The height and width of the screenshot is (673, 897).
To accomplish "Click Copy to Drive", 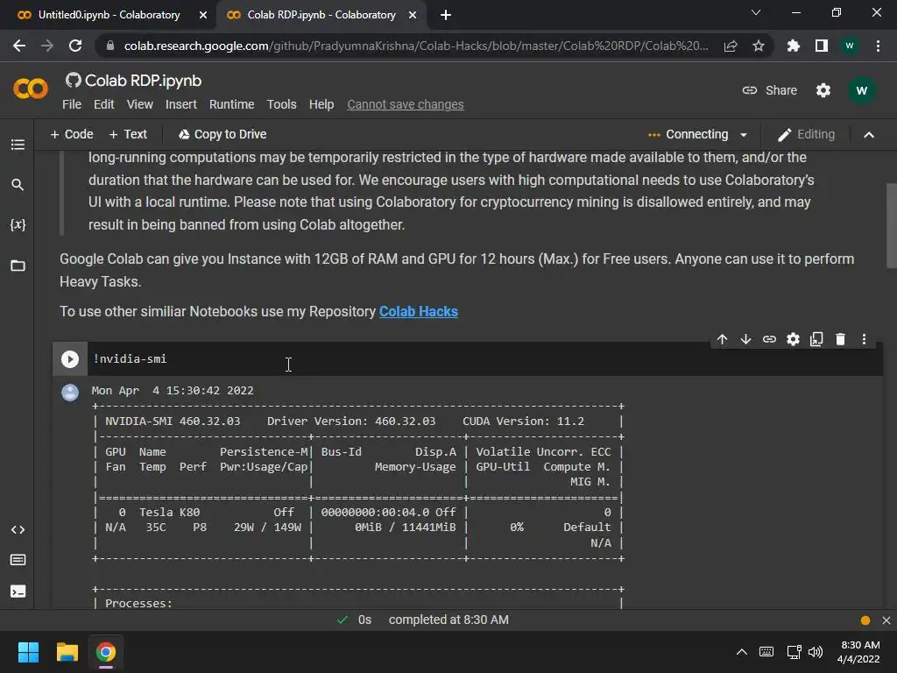I will point(222,134).
